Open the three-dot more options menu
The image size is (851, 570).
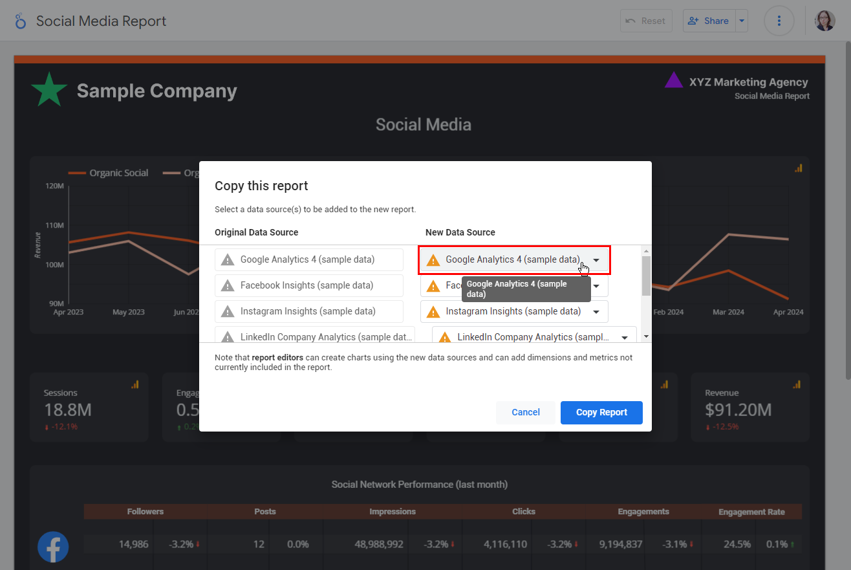(779, 21)
